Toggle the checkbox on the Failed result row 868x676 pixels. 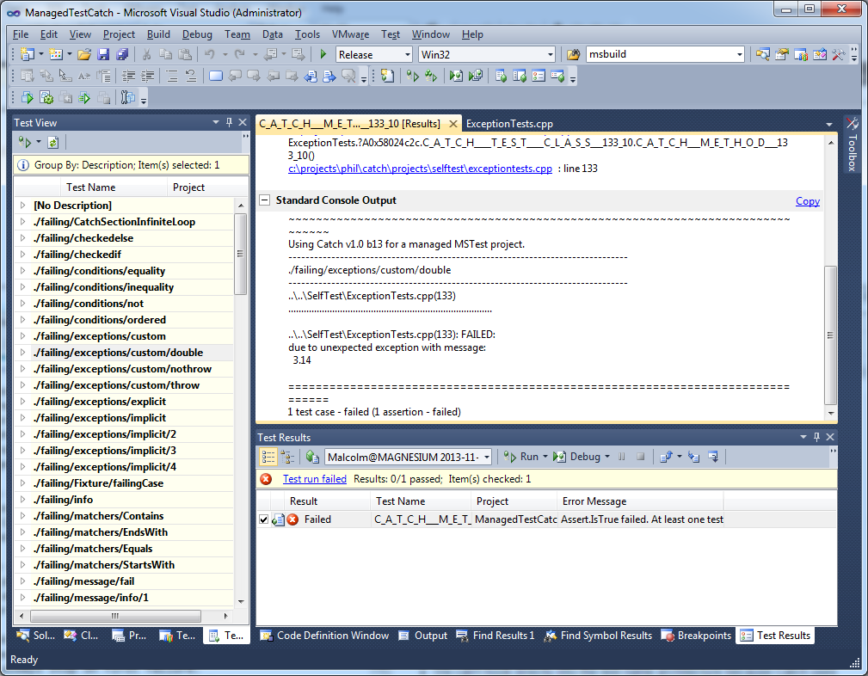coord(264,519)
